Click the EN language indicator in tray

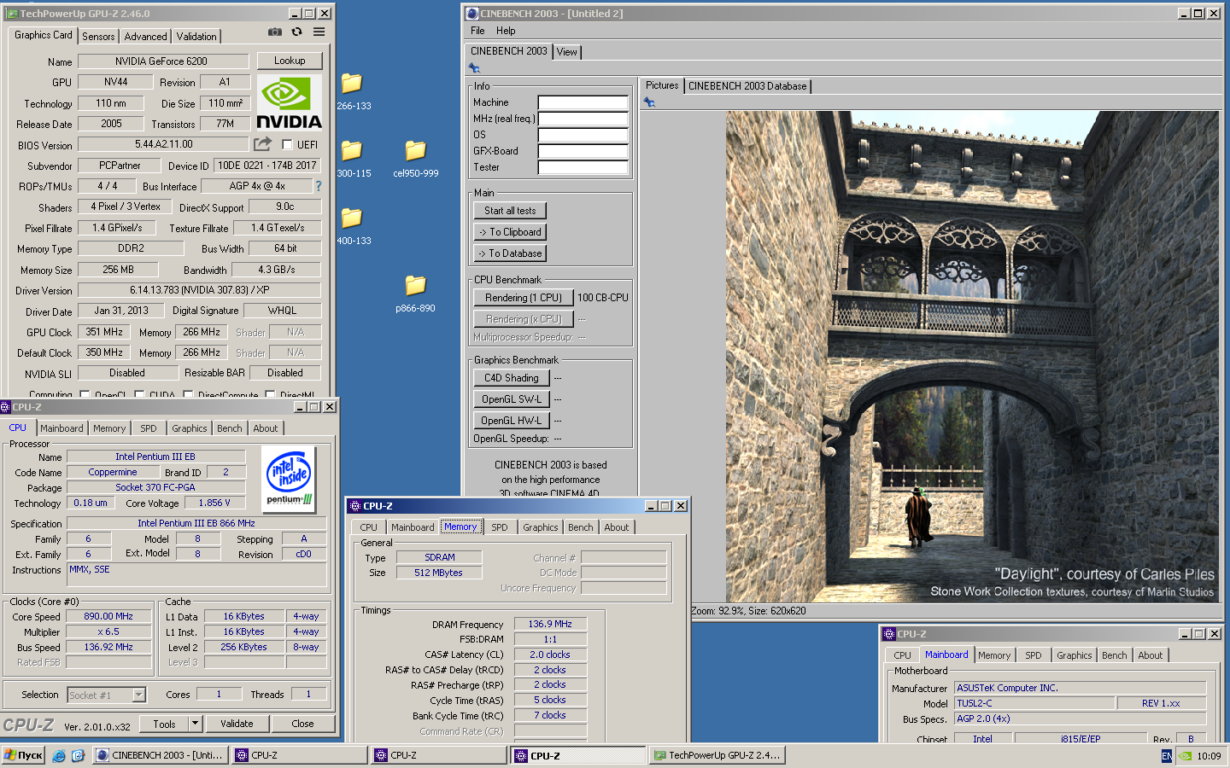(x=1167, y=756)
